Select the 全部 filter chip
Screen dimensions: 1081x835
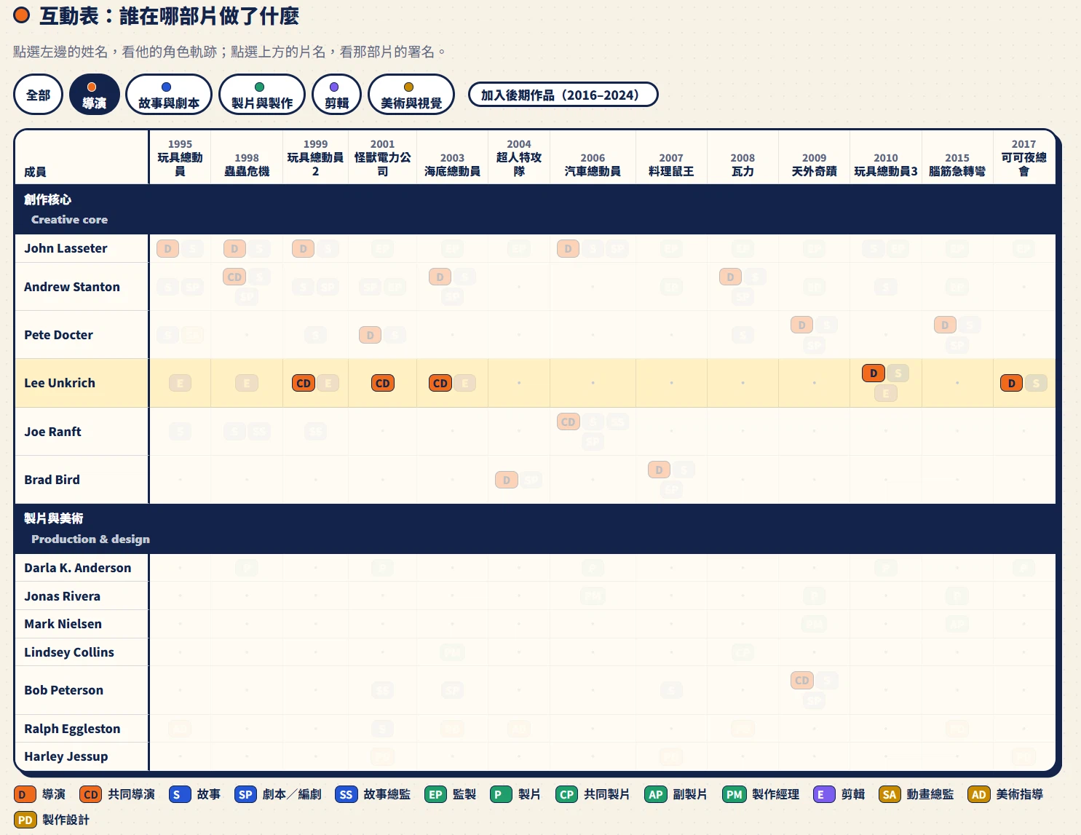click(x=39, y=95)
